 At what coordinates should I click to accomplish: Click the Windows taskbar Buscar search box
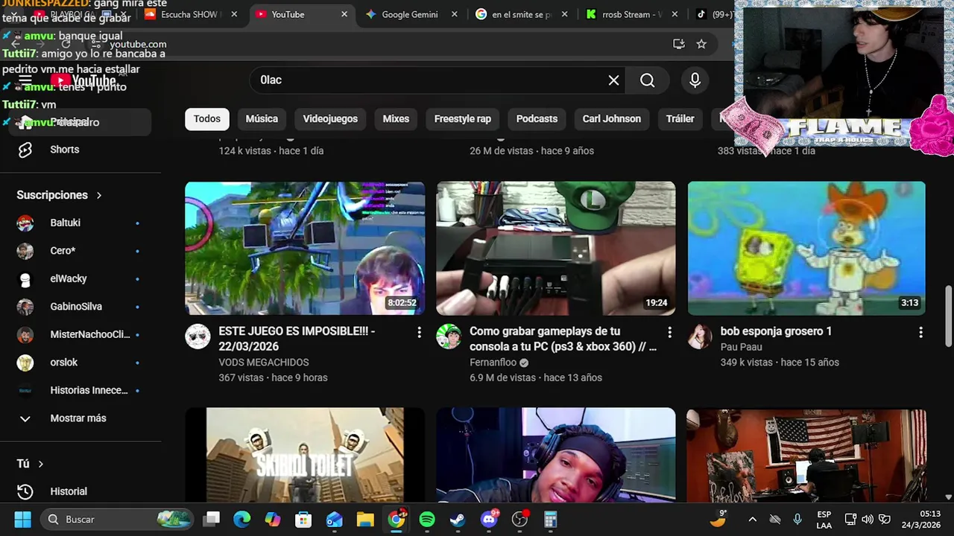[116, 519]
